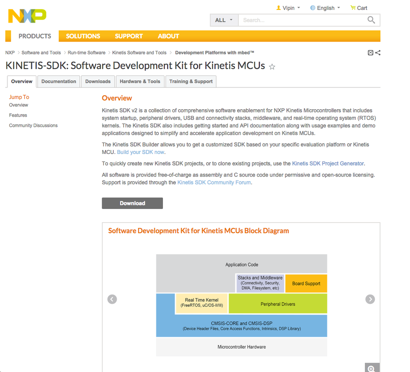410x372 pixels.
Task: Go to Kinetis Software and Tools breadcrumb
Action: (140, 53)
